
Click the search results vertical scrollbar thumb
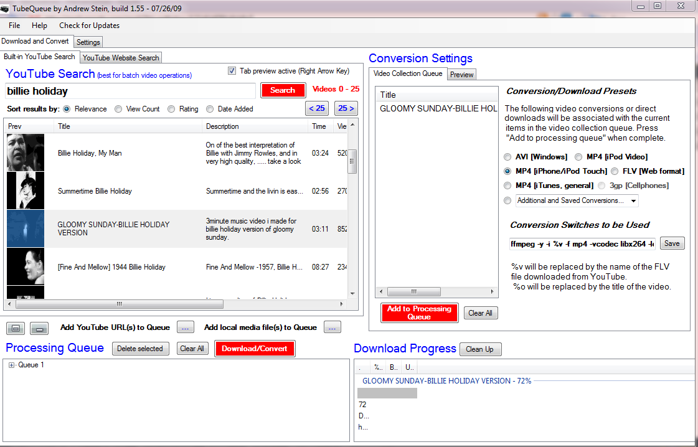(x=352, y=161)
